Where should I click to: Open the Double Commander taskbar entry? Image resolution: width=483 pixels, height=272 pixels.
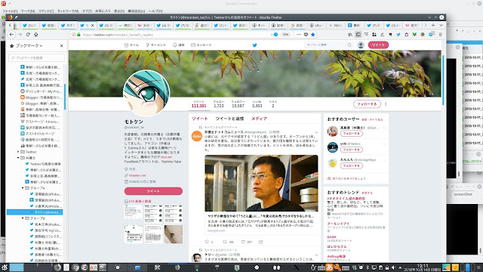(158, 267)
